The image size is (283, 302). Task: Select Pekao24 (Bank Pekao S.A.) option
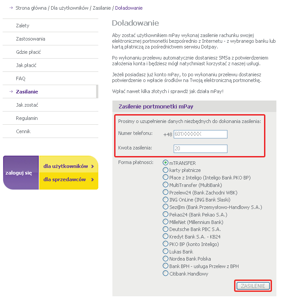coord(166,215)
